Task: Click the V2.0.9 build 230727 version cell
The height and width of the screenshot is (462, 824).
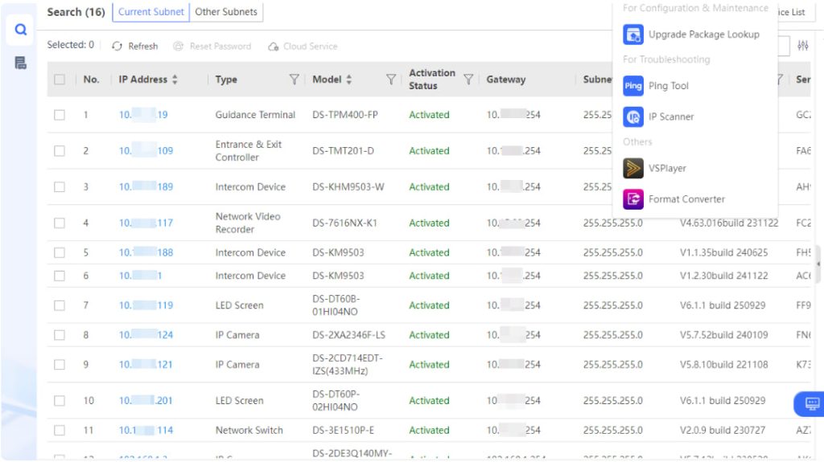Action: tap(722, 431)
